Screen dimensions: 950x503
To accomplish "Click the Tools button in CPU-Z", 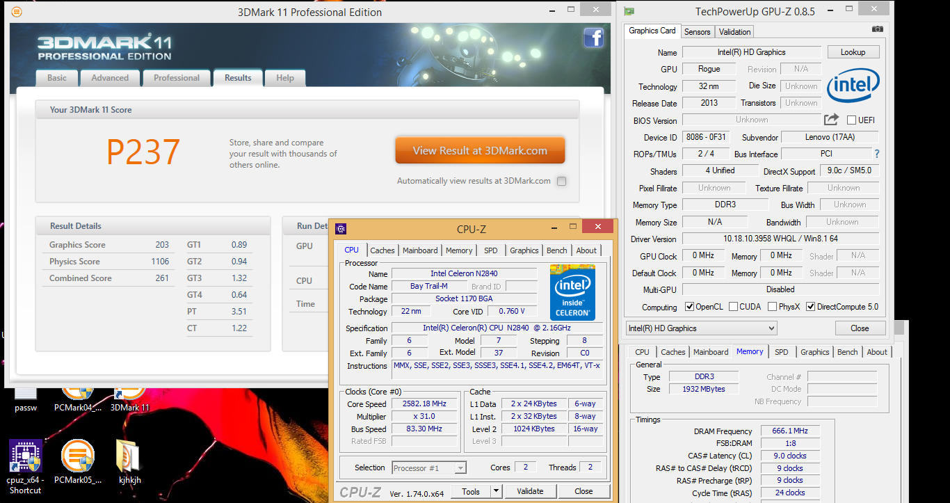I will coord(471,491).
